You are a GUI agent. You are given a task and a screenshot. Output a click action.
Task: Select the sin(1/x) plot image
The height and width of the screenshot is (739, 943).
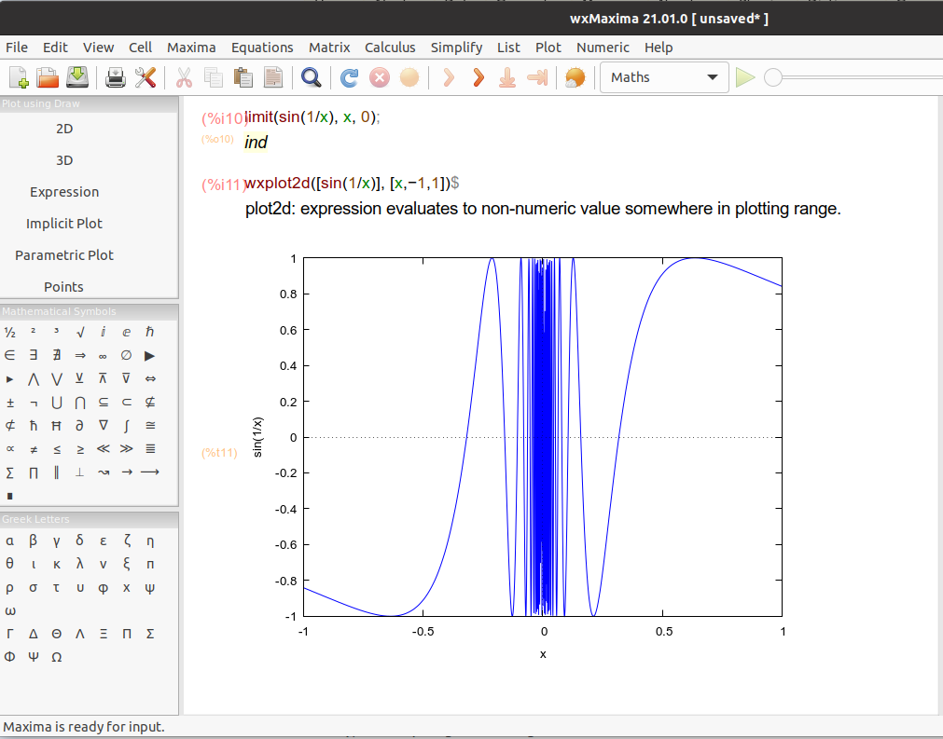click(x=542, y=436)
